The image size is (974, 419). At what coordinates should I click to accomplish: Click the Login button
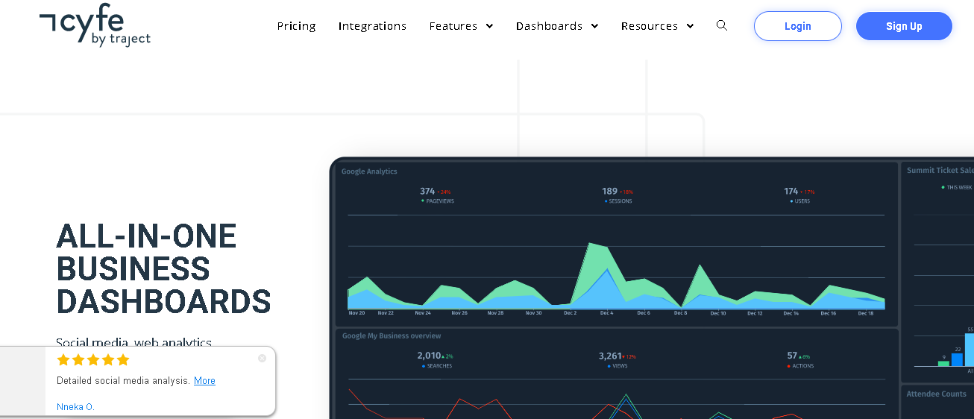(x=797, y=26)
